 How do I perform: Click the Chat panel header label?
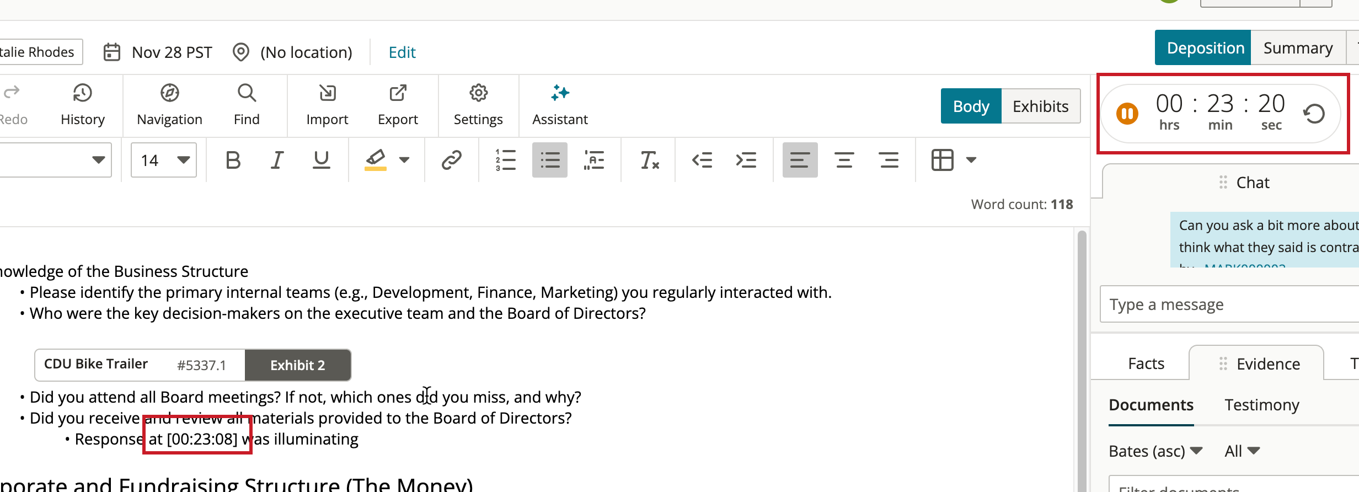(1253, 183)
